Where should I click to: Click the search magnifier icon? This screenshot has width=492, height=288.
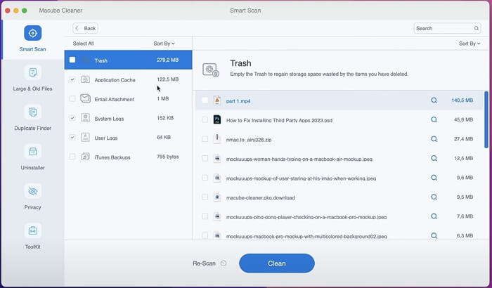point(477,28)
